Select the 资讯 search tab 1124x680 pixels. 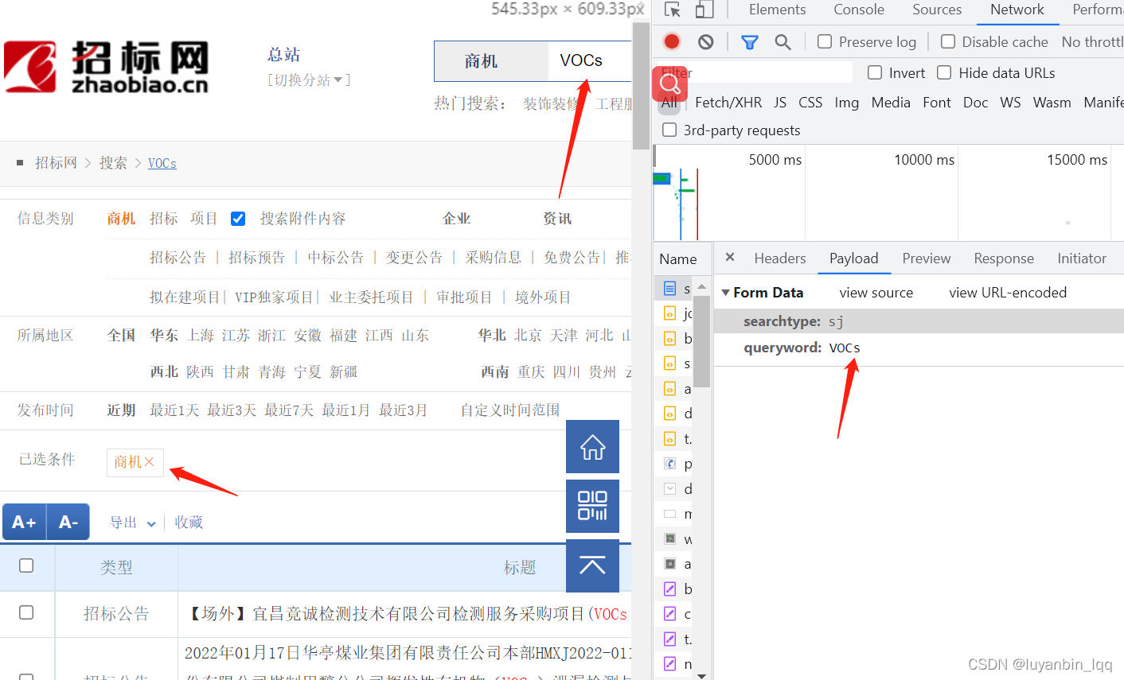pyautogui.click(x=557, y=219)
